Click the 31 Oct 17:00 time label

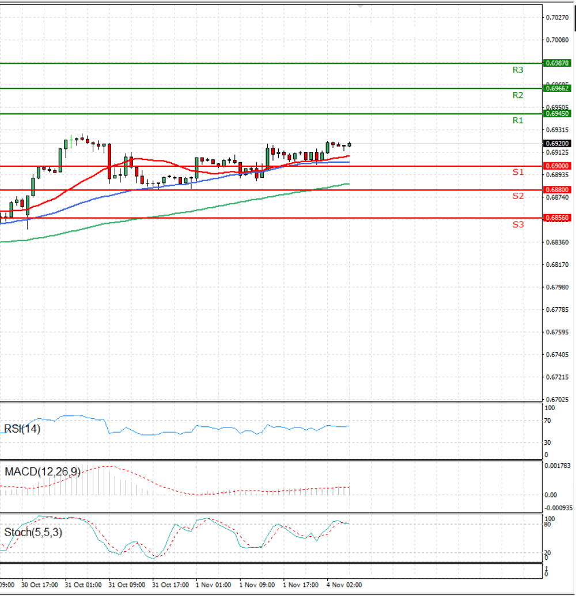click(x=170, y=585)
